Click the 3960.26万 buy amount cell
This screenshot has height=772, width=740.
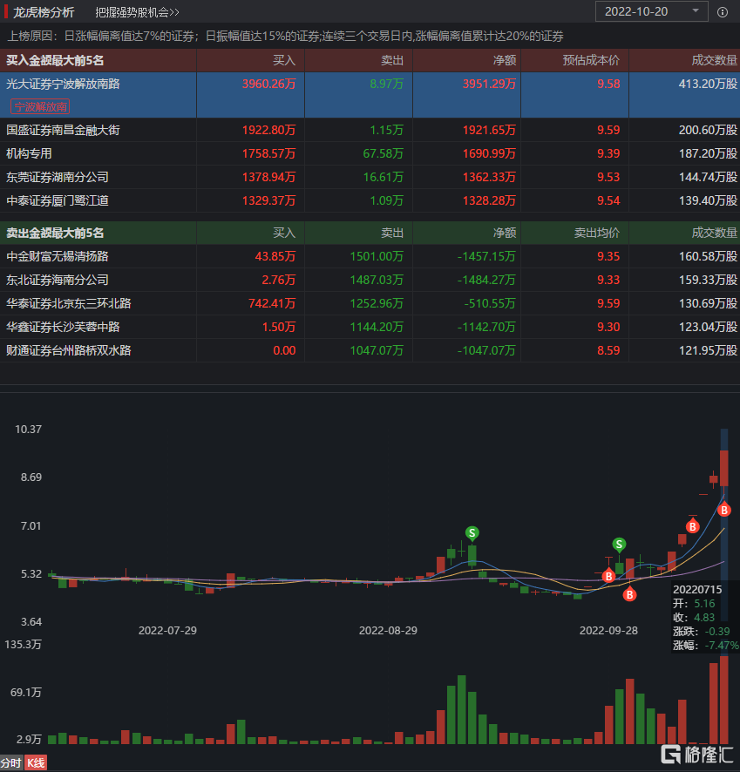pyautogui.click(x=268, y=85)
